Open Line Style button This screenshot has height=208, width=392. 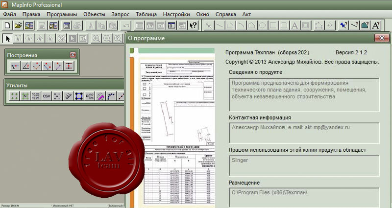[354, 25]
